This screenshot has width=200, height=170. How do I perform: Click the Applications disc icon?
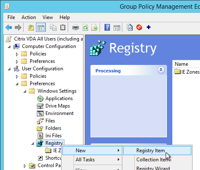(40, 98)
